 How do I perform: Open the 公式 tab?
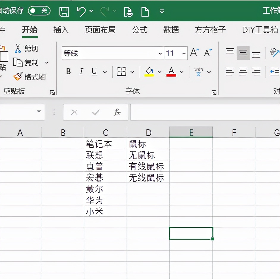point(140,30)
